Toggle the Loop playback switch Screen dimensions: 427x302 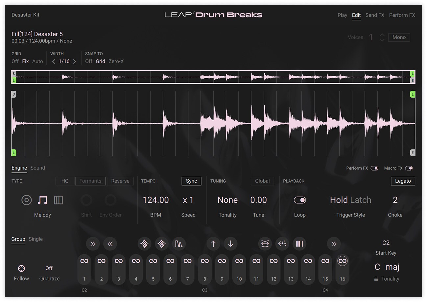[x=299, y=200]
